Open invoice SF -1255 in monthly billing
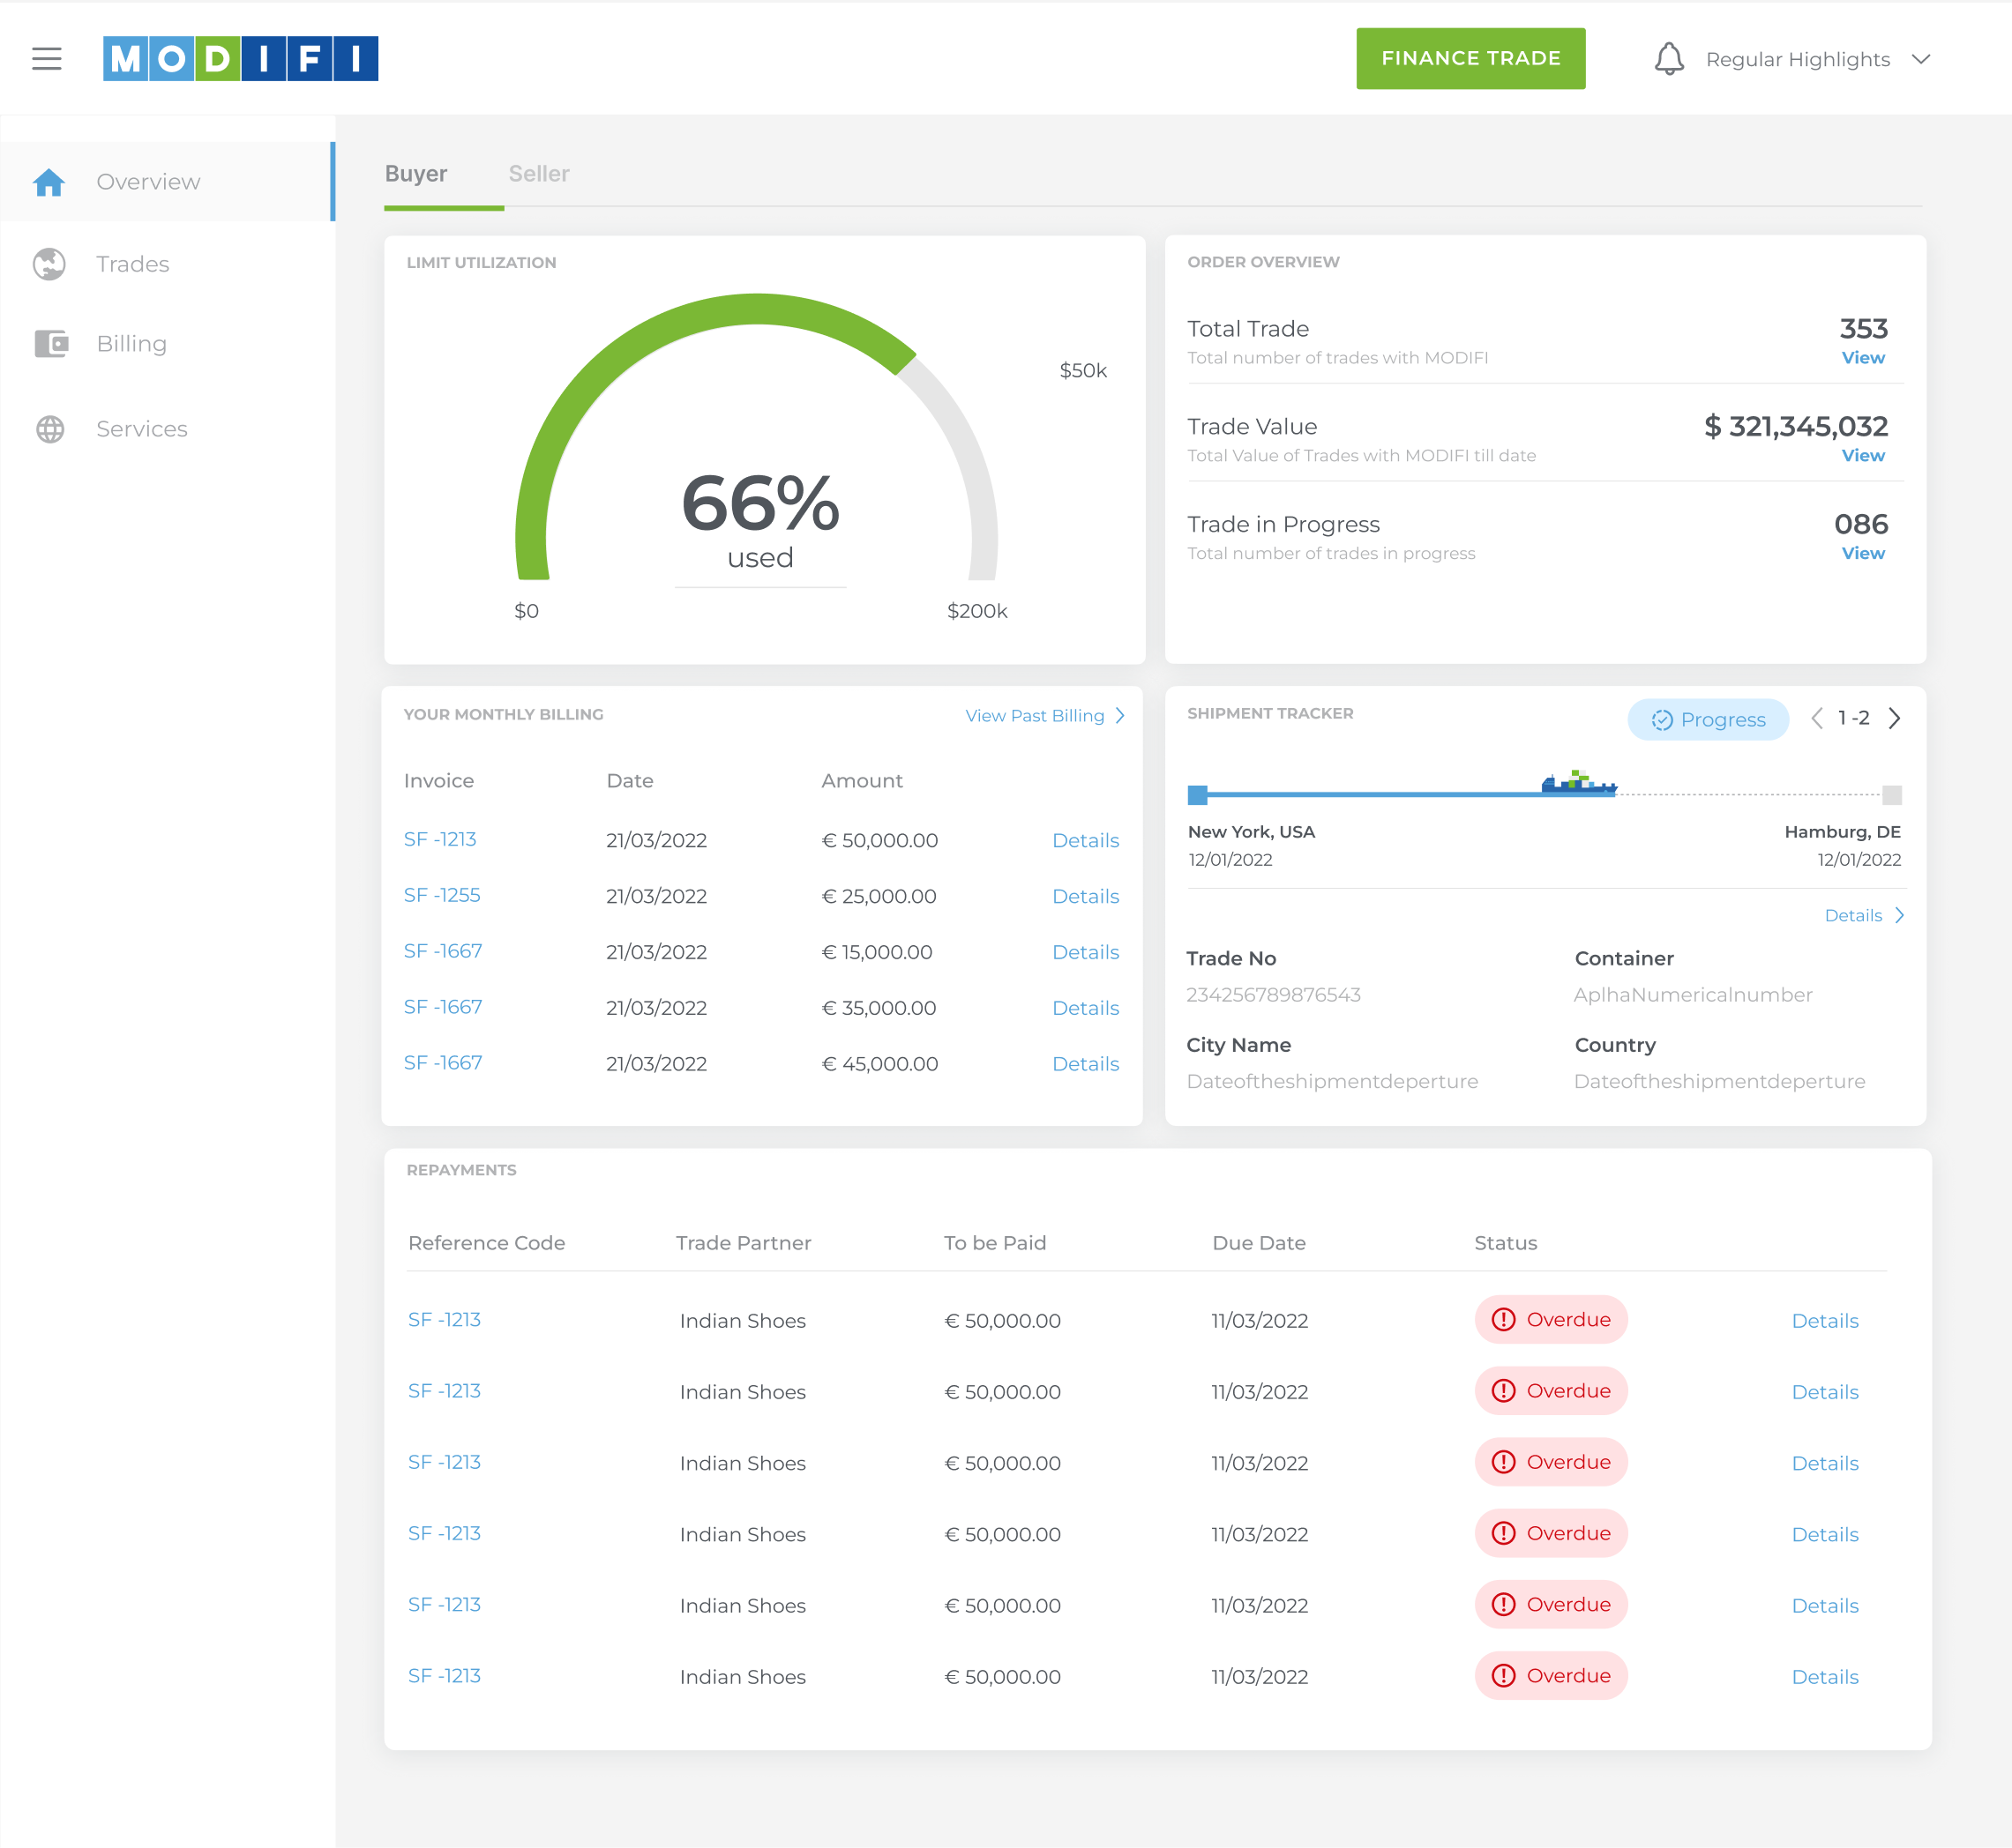Image resolution: width=2012 pixels, height=1848 pixels. (x=441, y=895)
